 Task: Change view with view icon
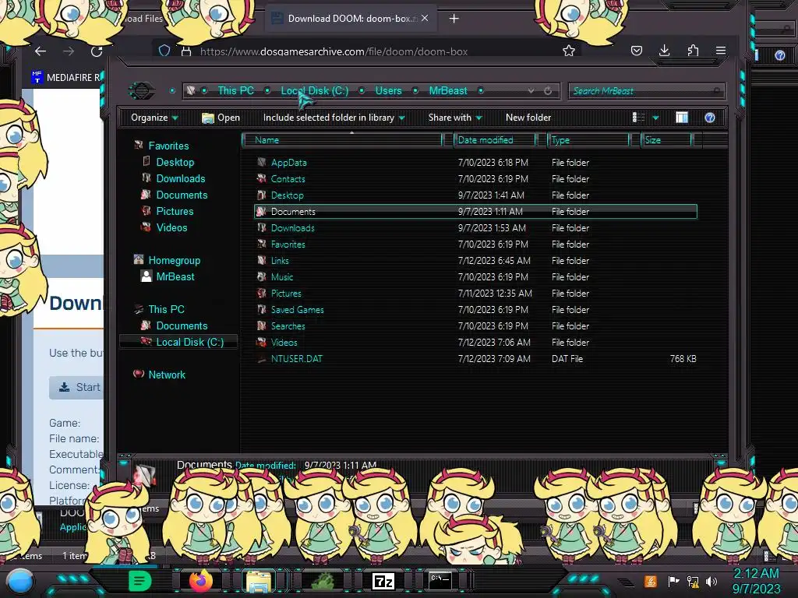click(x=638, y=118)
